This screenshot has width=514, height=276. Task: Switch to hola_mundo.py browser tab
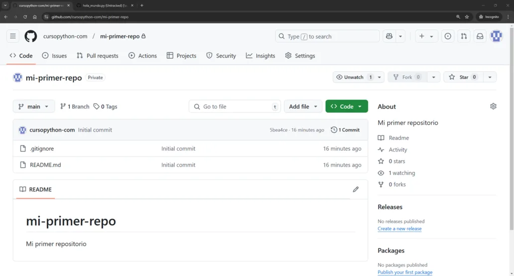(x=105, y=6)
